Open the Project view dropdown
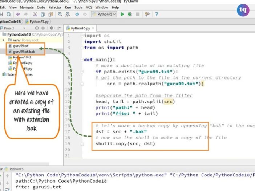This screenshot has width=255, height=191. [24, 28]
